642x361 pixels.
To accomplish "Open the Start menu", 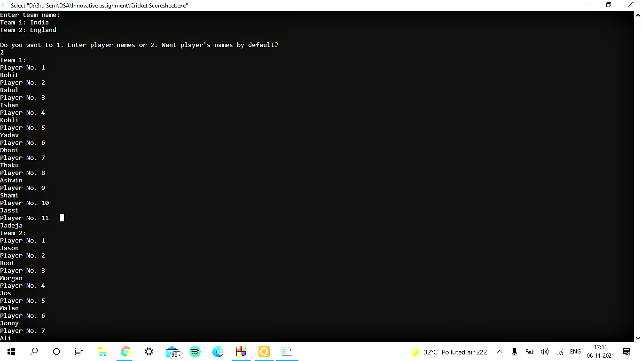I will [11, 352].
